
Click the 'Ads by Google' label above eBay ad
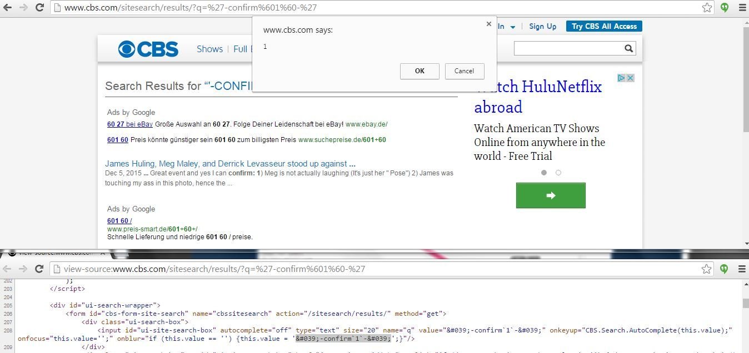click(x=131, y=112)
